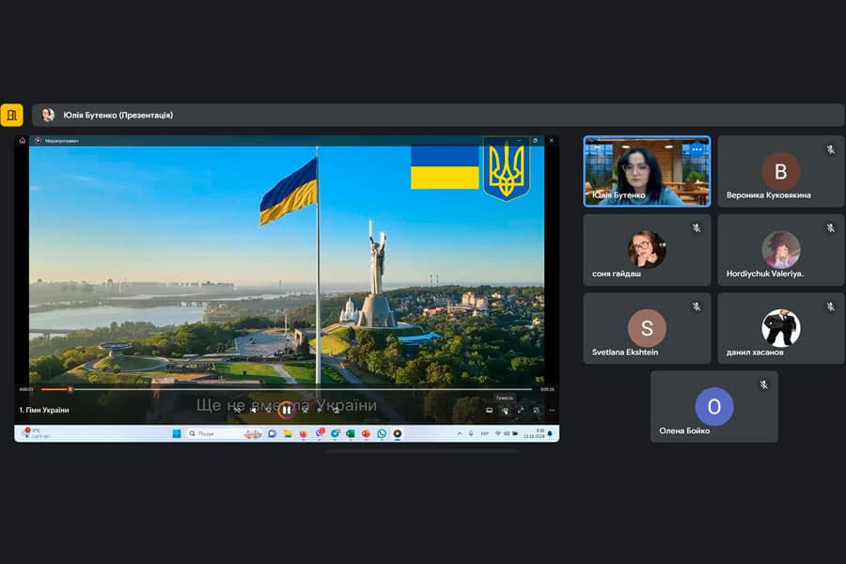Image resolution: width=846 pixels, height=564 pixels.
Task: Select the Hordiychuk Valeriya participant tile
Action: pos(781,250)
